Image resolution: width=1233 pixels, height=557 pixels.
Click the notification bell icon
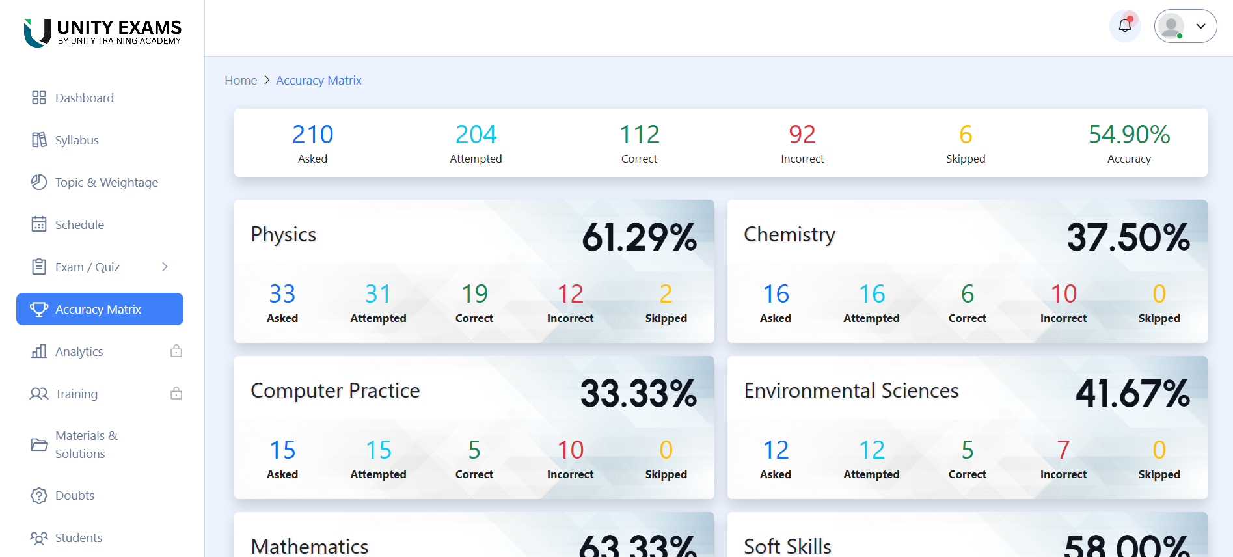1124,26
